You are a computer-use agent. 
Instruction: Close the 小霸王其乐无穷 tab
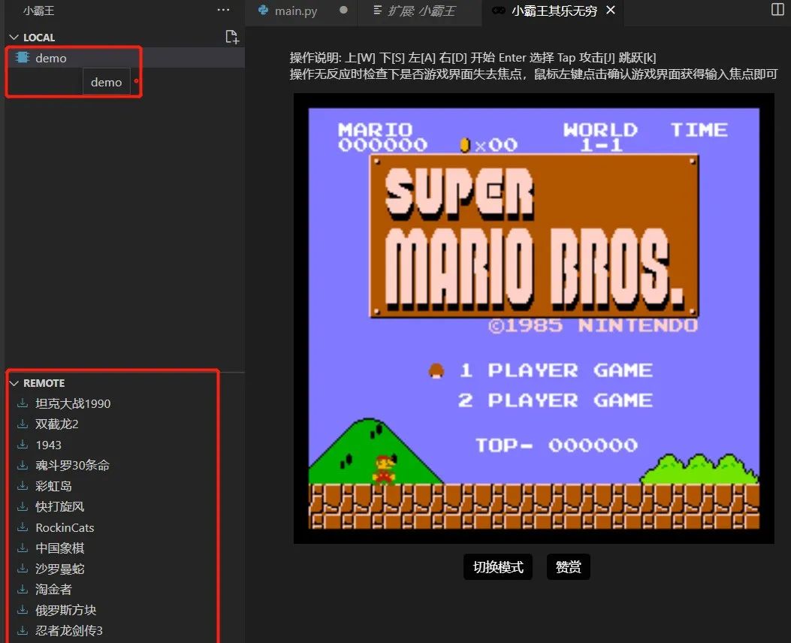click(611, 10)
